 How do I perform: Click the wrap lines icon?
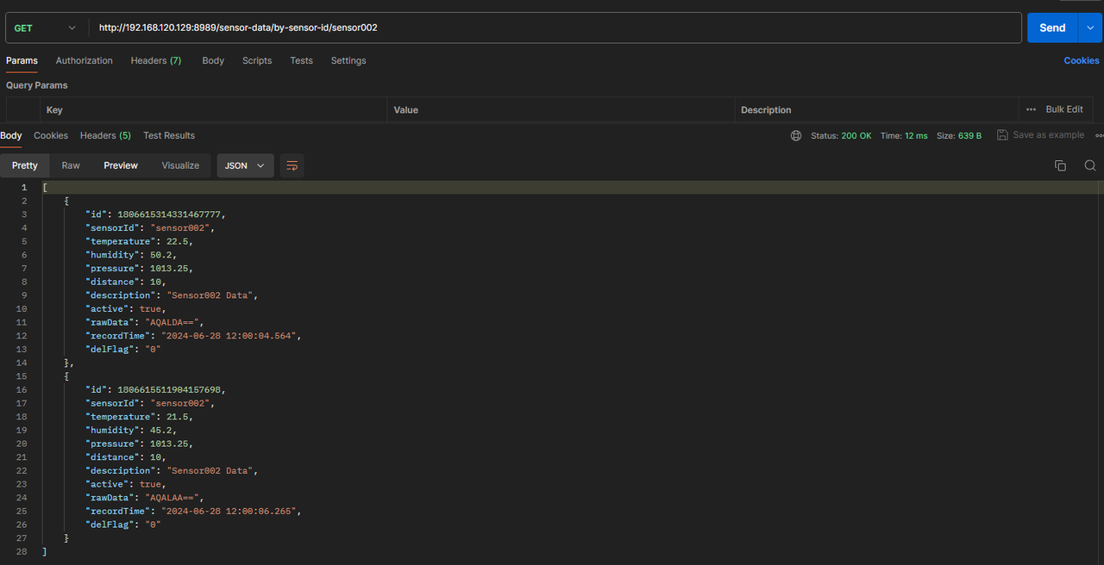[292, 165]
